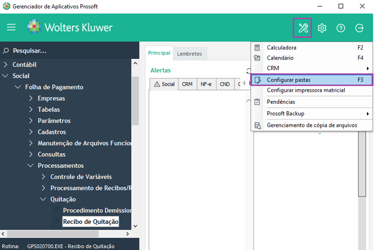
Task: Open the settings gear icon
Action: (x=322, y=28)
